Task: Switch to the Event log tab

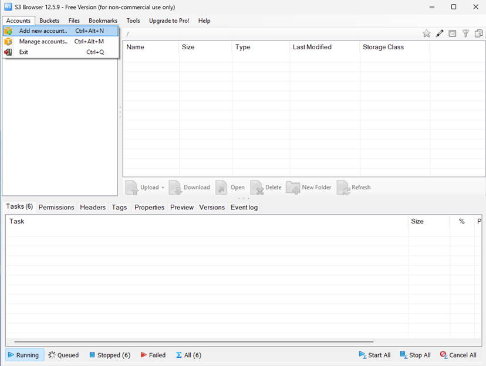Action: click(x=244, y=208)
